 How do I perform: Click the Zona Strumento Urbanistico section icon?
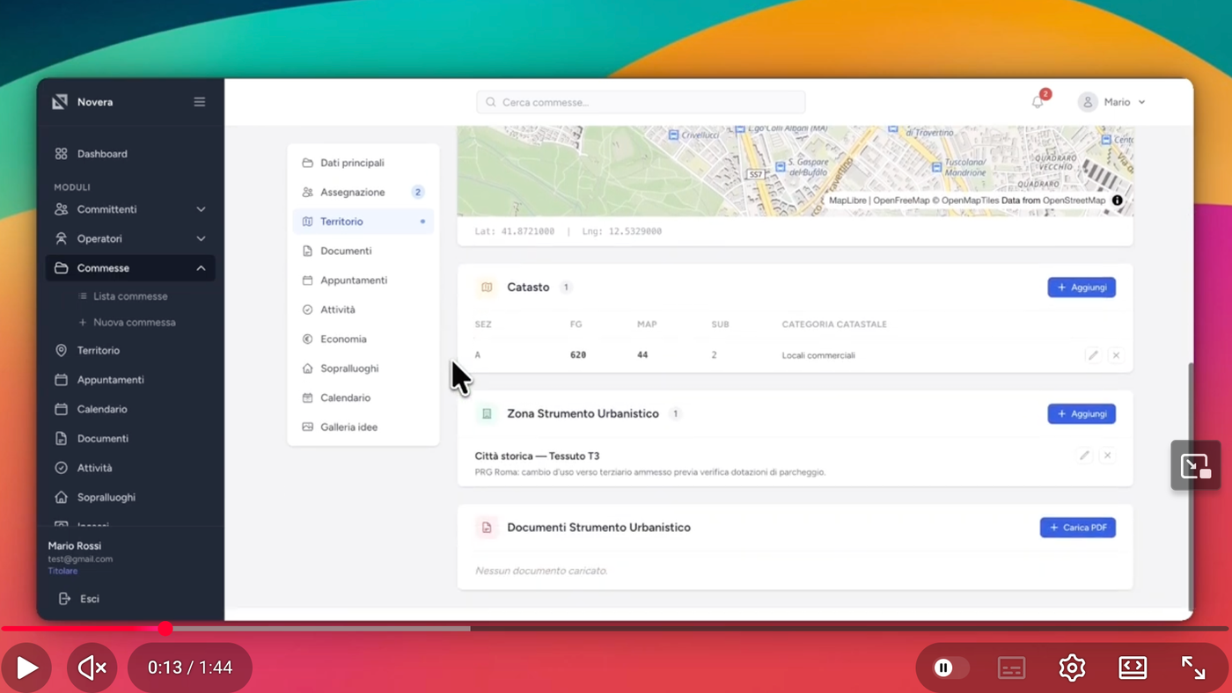click(487, 413)
